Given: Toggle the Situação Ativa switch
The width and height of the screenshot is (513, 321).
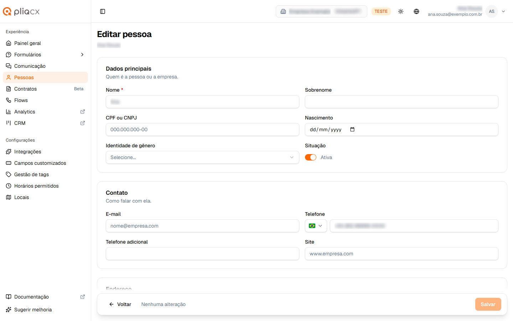Looking at the screenshot, I should 311,157.
